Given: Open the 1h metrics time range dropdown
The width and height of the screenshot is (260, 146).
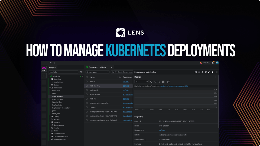Looking at the screenshot, I should [142, 82].
